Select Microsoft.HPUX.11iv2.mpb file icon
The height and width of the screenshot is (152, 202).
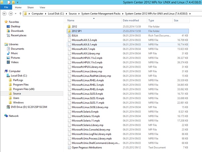coord(69,58)
